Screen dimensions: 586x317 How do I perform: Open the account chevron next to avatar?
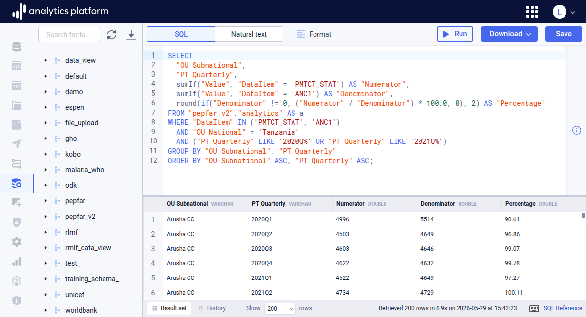click(x=573, y=12)
